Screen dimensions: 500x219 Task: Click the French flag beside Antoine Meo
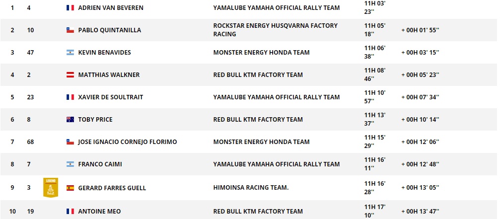click(x=70, y=212)
